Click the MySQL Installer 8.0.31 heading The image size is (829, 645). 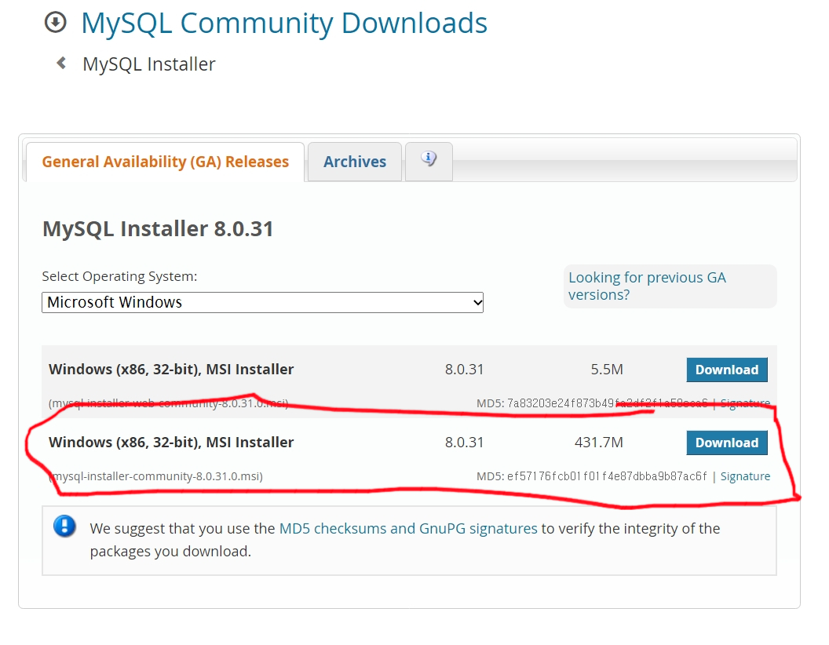pyautogui.click(x=158, y=229)
